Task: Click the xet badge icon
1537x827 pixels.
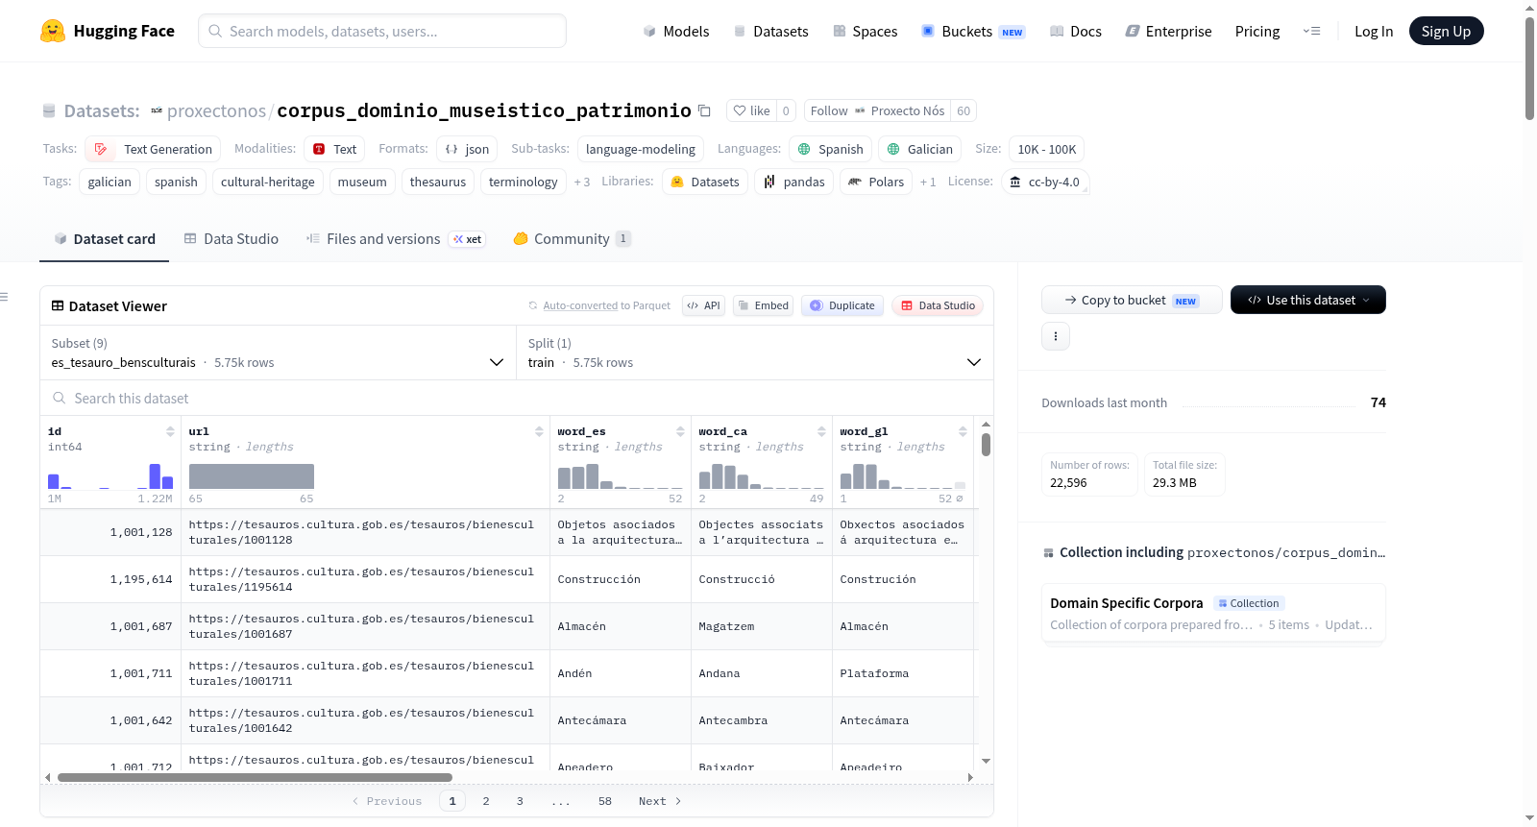Action: 468,239
